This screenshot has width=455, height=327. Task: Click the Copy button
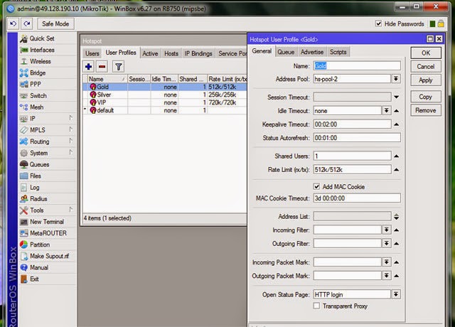pyautogui.click(x=426, y=97)
